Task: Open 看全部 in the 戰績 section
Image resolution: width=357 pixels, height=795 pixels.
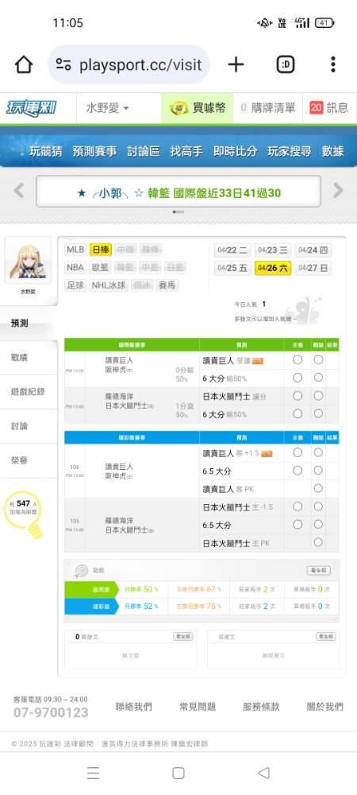Action: point(319,570)
